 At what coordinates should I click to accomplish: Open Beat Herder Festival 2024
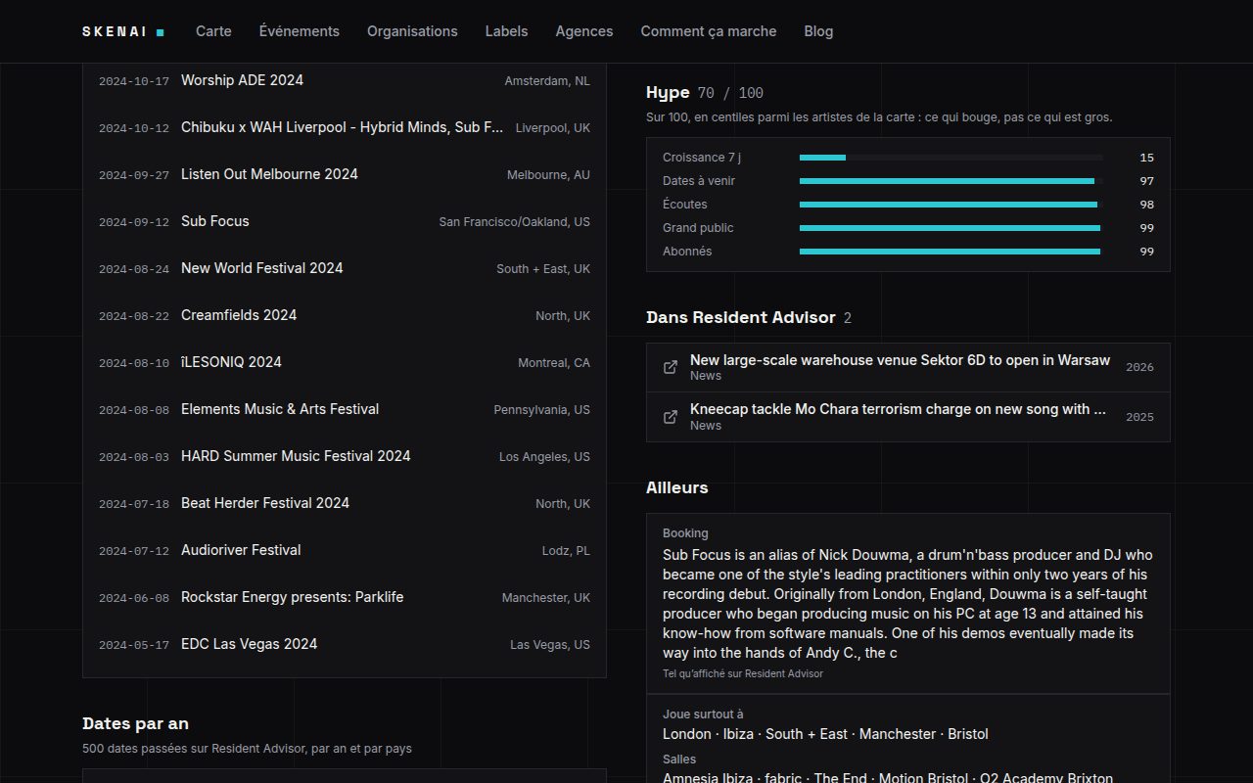coord(345,503)
